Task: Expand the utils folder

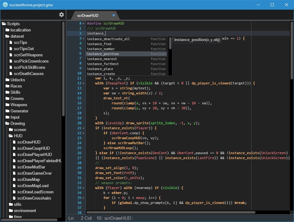Action: (x=15, y=204)
